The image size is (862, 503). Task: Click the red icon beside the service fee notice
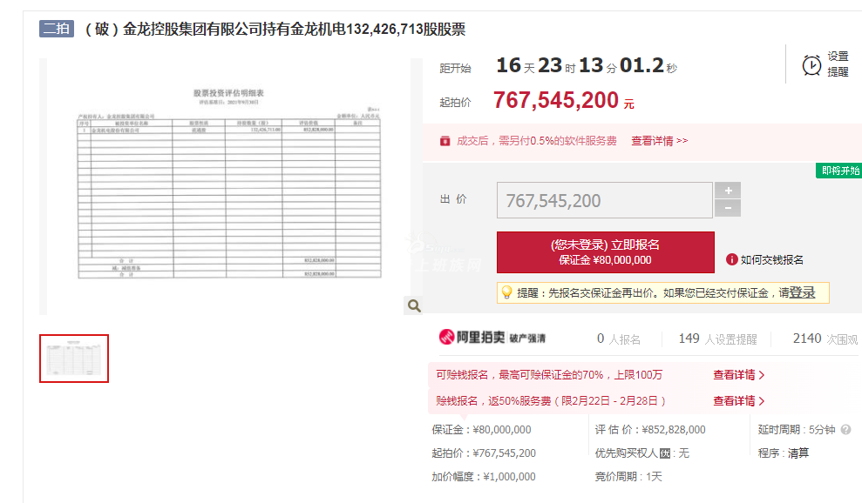click(x=445, y=140)
